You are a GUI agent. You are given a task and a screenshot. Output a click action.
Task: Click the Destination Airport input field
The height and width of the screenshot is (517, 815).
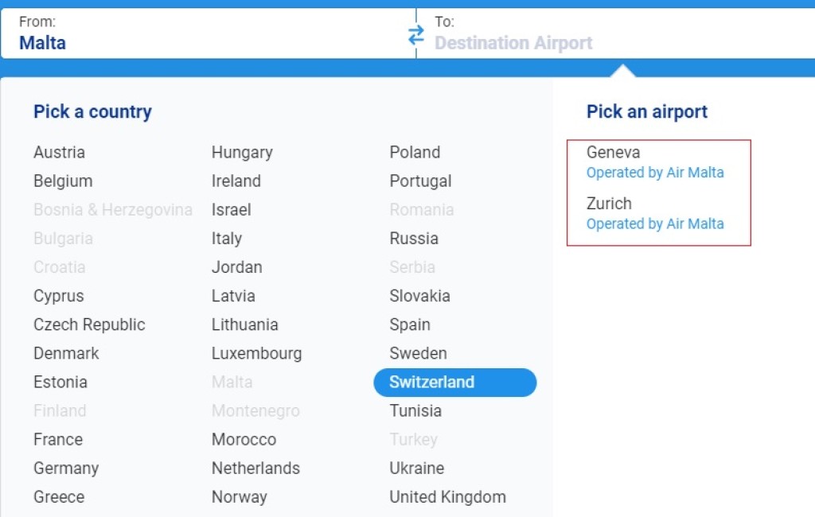pos(513,43)
